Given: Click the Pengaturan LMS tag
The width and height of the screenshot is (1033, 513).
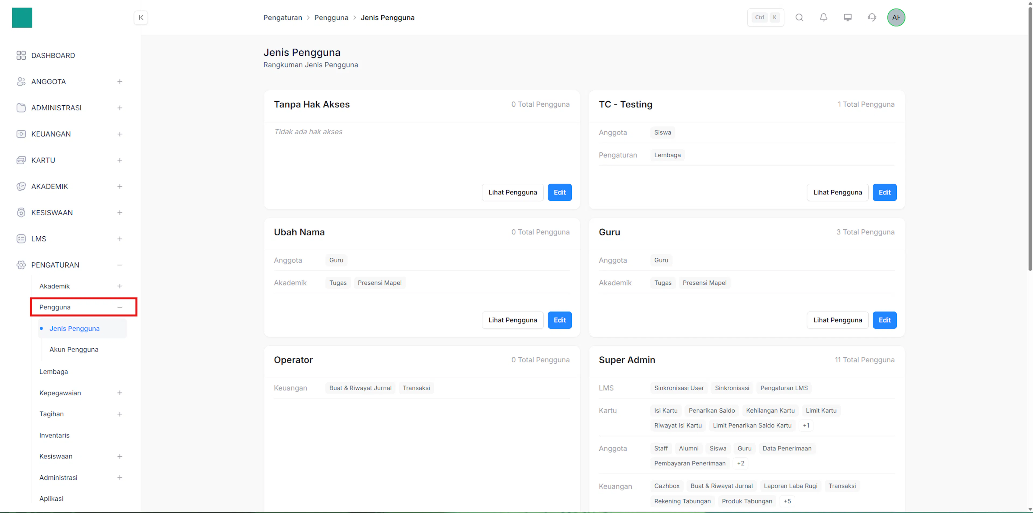Looking at the screenshot, I should 784,388.
